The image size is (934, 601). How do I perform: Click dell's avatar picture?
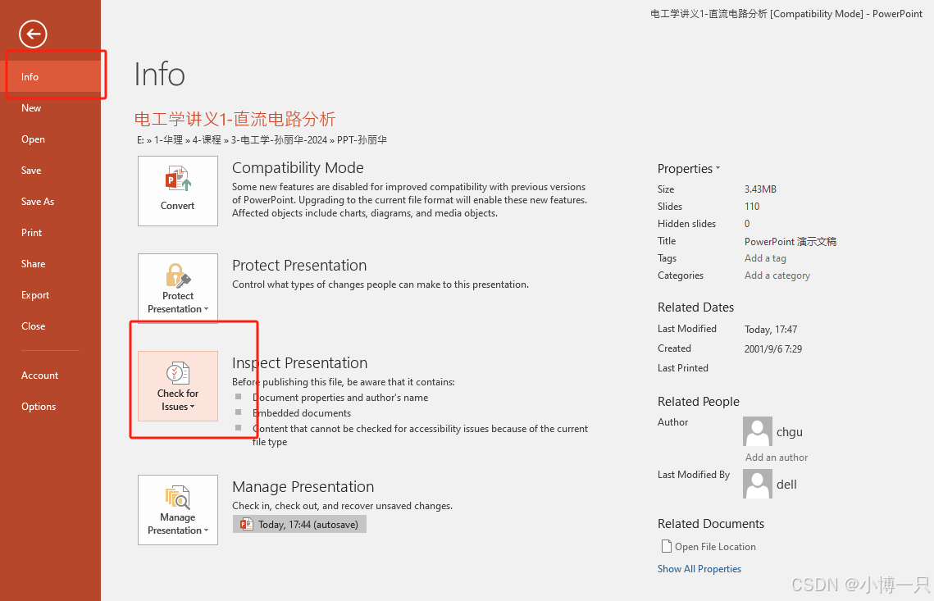758,484
